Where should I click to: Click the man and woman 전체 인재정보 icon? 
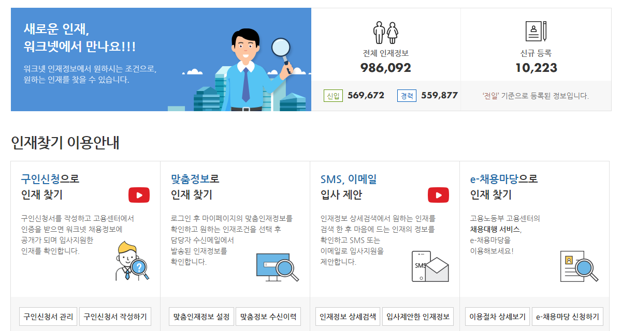[x=386, y=33]
